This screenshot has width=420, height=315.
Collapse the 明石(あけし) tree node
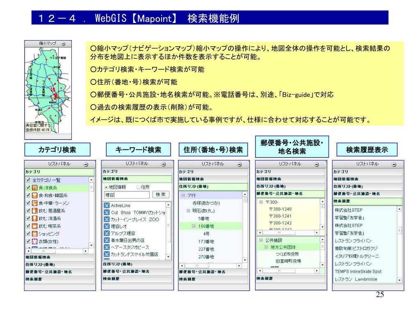pos(188,211)
